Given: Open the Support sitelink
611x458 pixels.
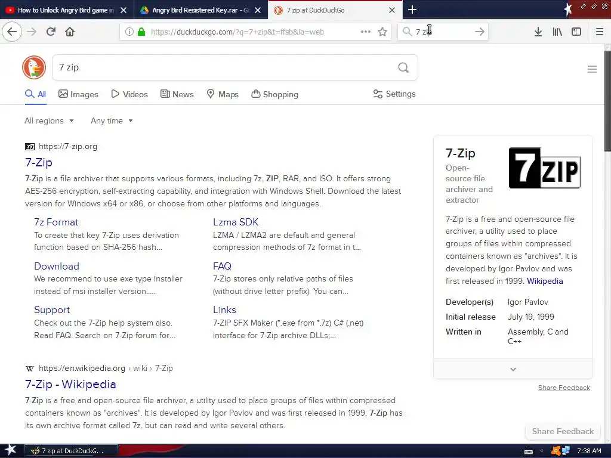Looking at the screenshot, I should click(52, 310).
